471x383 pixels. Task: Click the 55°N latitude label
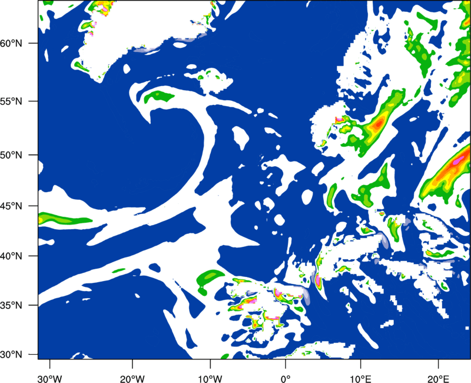(11, 101)
